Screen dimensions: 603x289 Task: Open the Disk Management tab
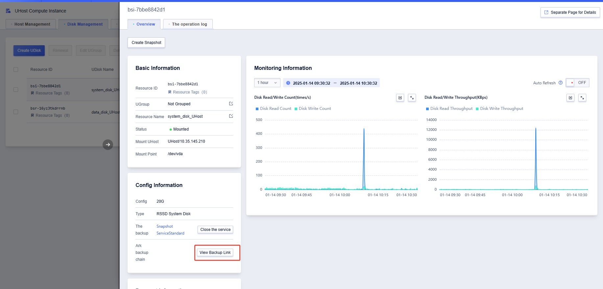click(x=83, y=24)
